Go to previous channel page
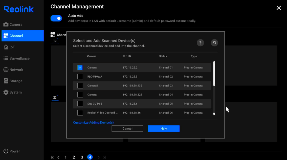The height and width of the screenshot is (160, 287). pyautogui.click(x=58, y=157)
